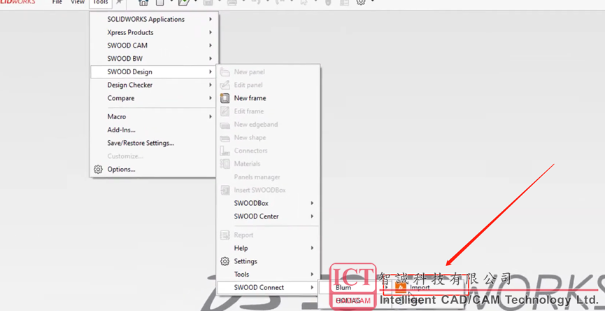Click the greyed New shape icon
This screenshot has width=605, height=311.
point(225,138)
